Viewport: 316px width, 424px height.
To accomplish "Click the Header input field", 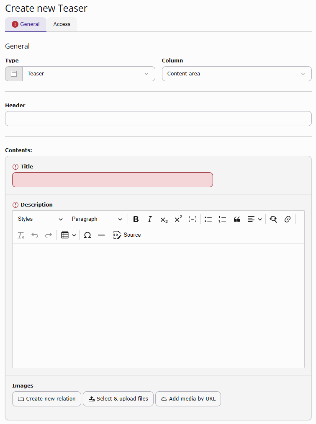I will (x=158, y=119).
